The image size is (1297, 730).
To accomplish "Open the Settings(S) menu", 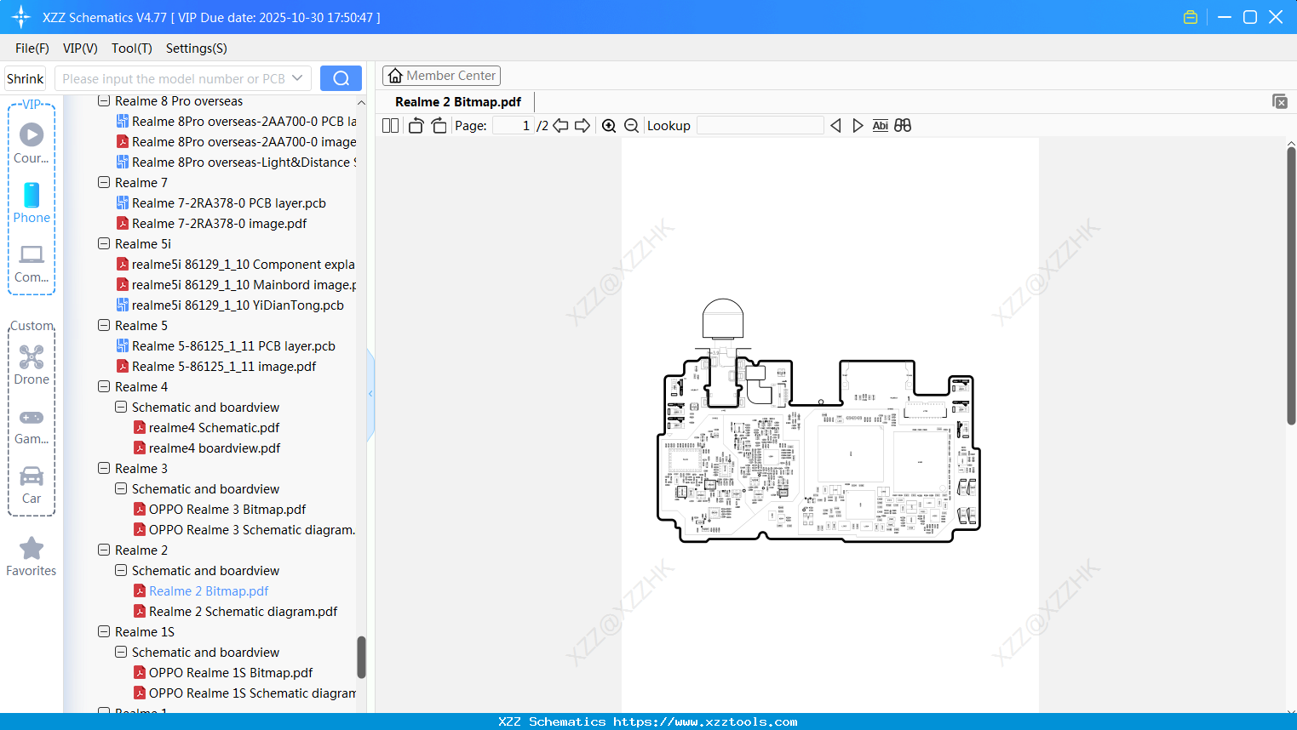I will tap(197, 48).
